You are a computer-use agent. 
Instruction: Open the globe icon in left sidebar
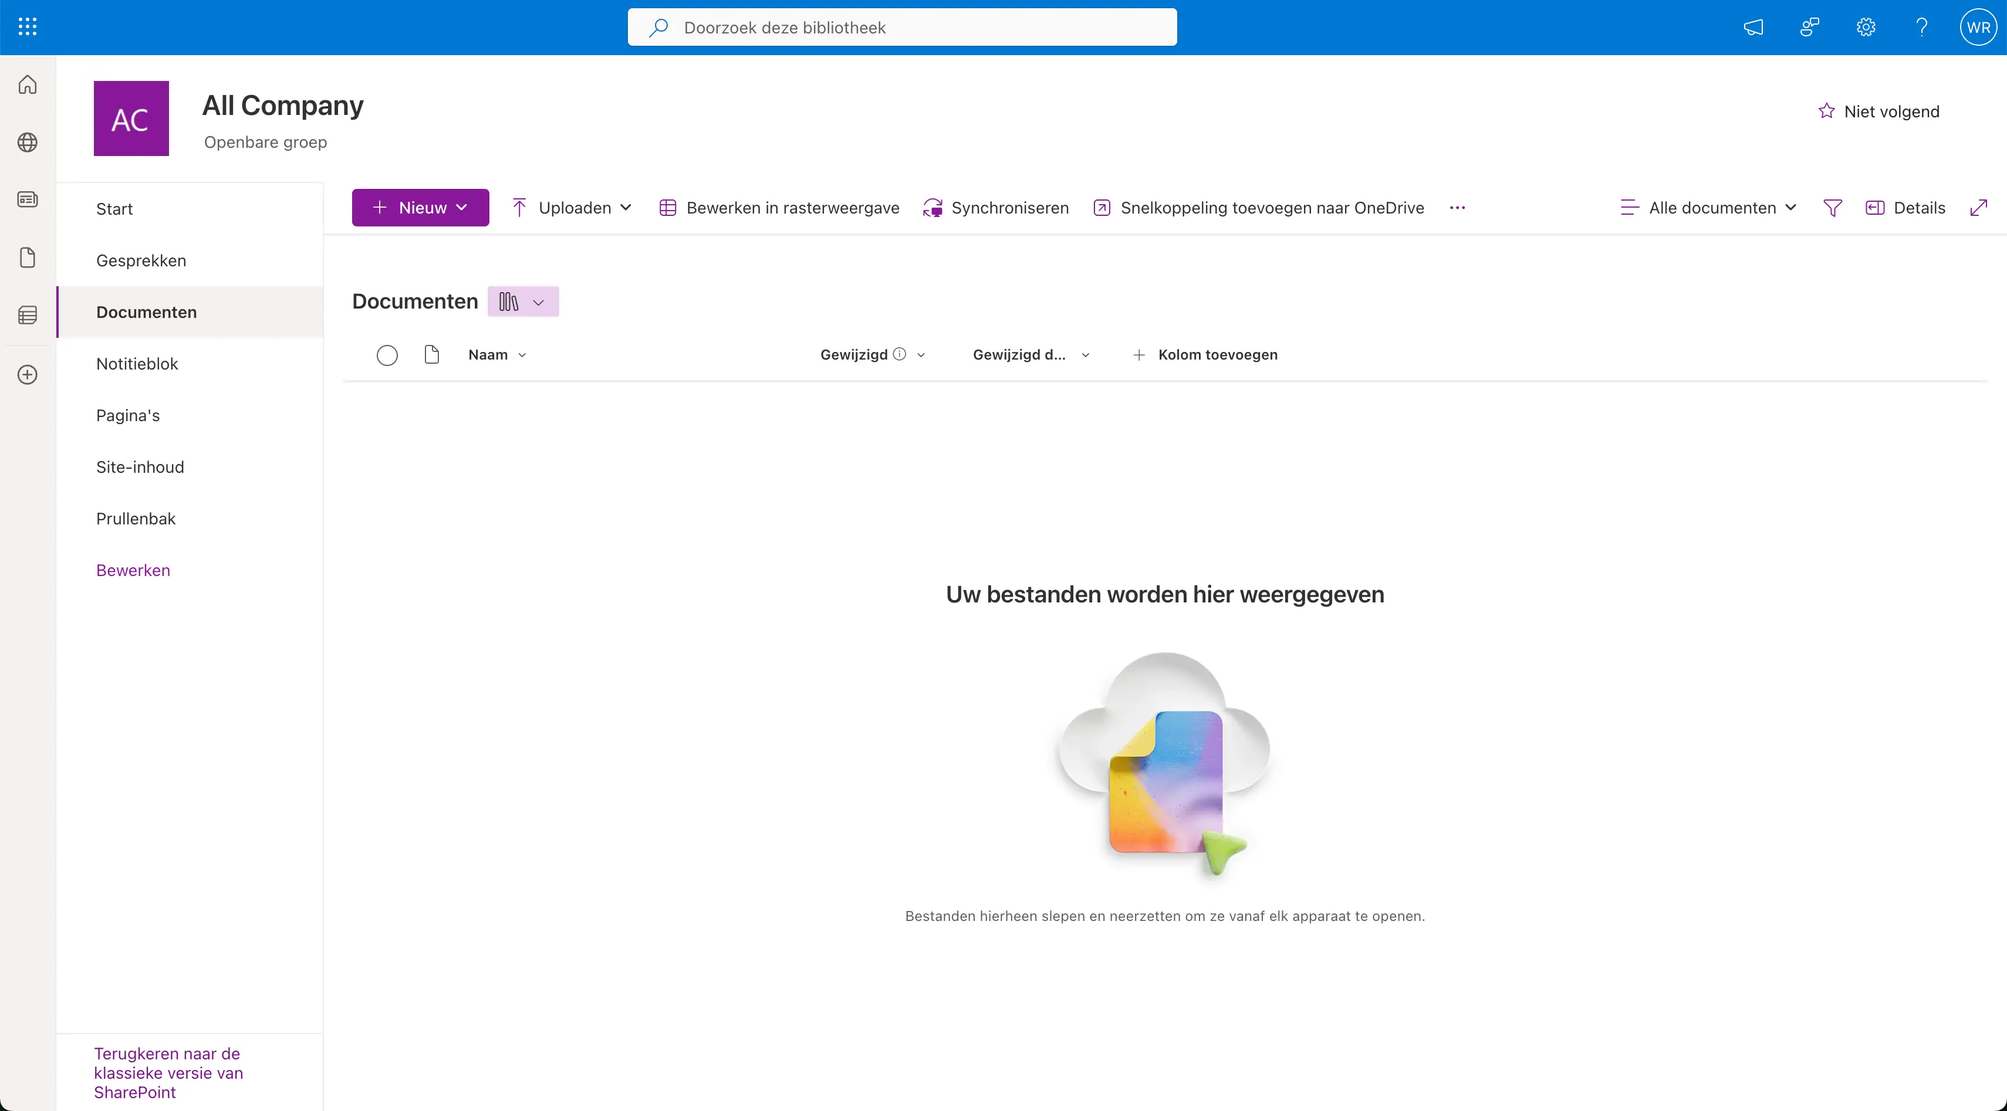point(27,143)
